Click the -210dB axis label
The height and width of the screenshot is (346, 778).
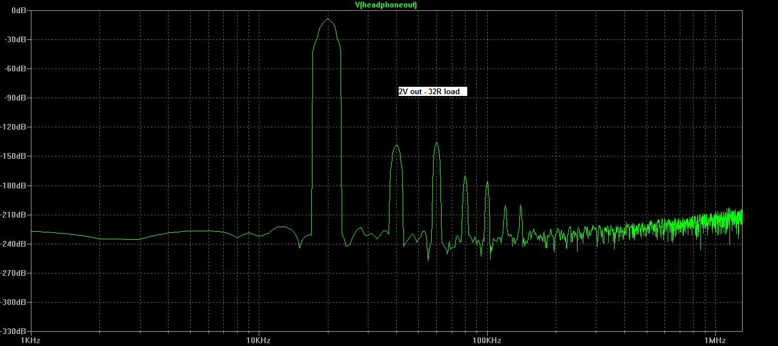(14, 215)
